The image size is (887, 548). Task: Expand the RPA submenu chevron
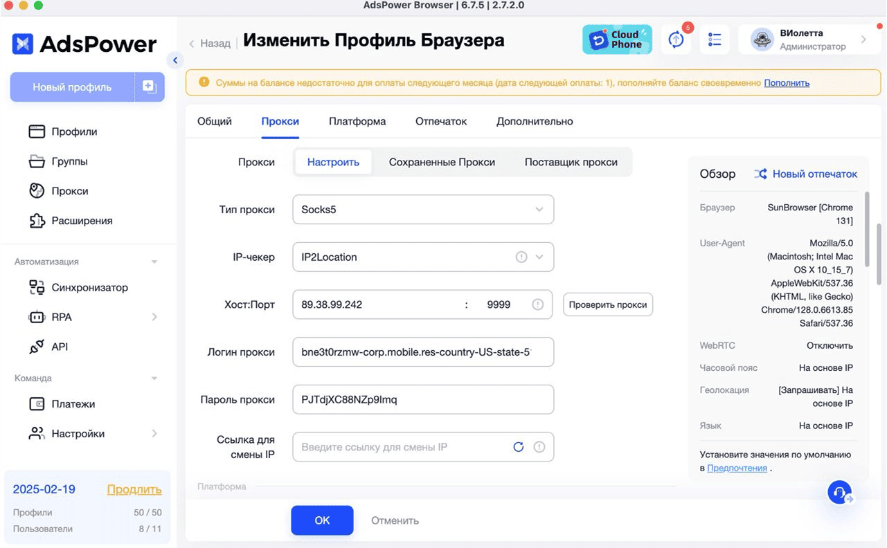click(154, 317)
